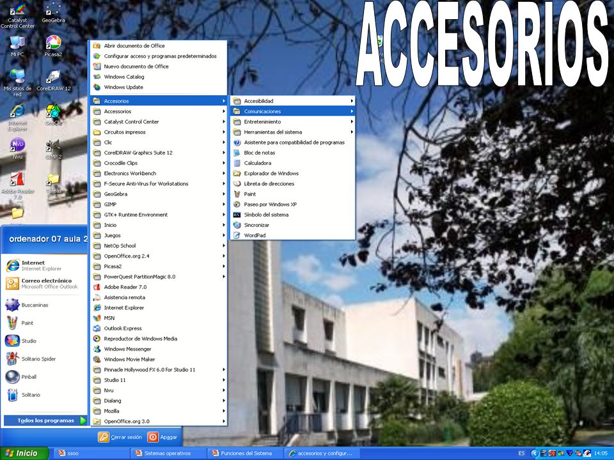Select the Tareas folder on the desktop
Image resolution: width=614 pixels, height=460 pixels.
(54, 183)
